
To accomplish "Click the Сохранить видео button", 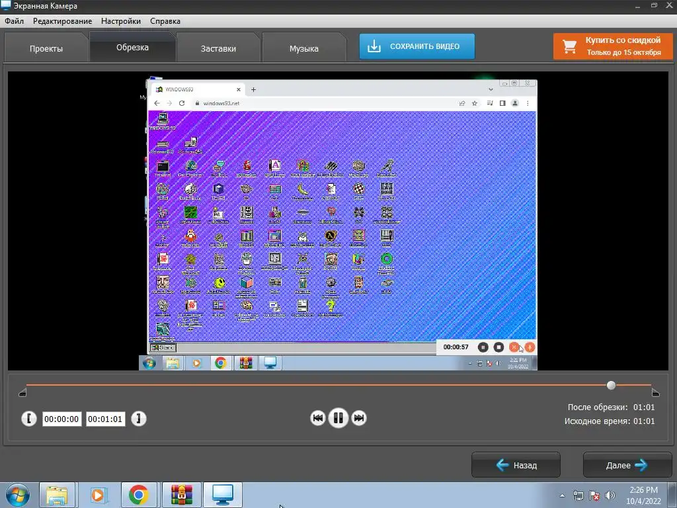I will 417,46.
